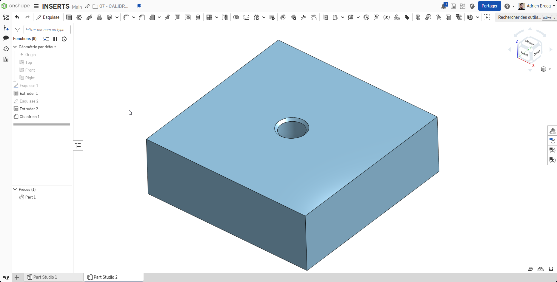557x282 pixels.
Task: Select the Sweep tool
Action: click(89, 17)
